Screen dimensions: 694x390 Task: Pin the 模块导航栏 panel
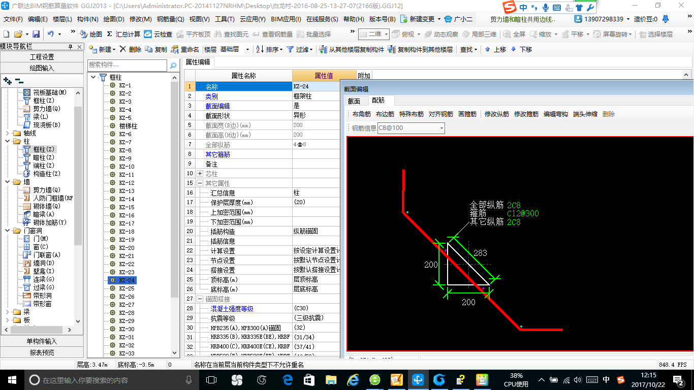coord(71,46)
